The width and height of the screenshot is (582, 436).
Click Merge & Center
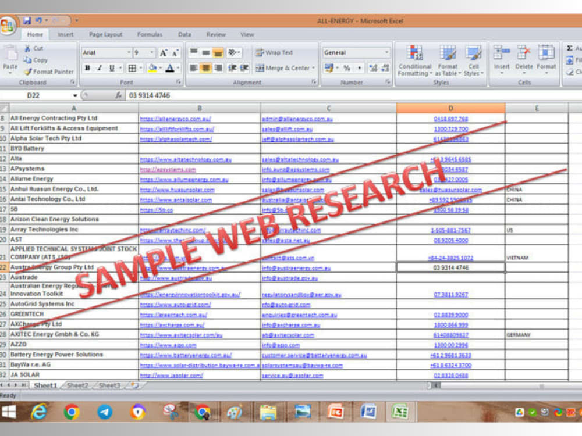pos(283,68)
